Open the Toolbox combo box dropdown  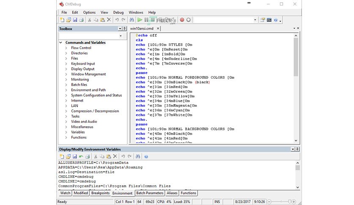click(121, 36)
